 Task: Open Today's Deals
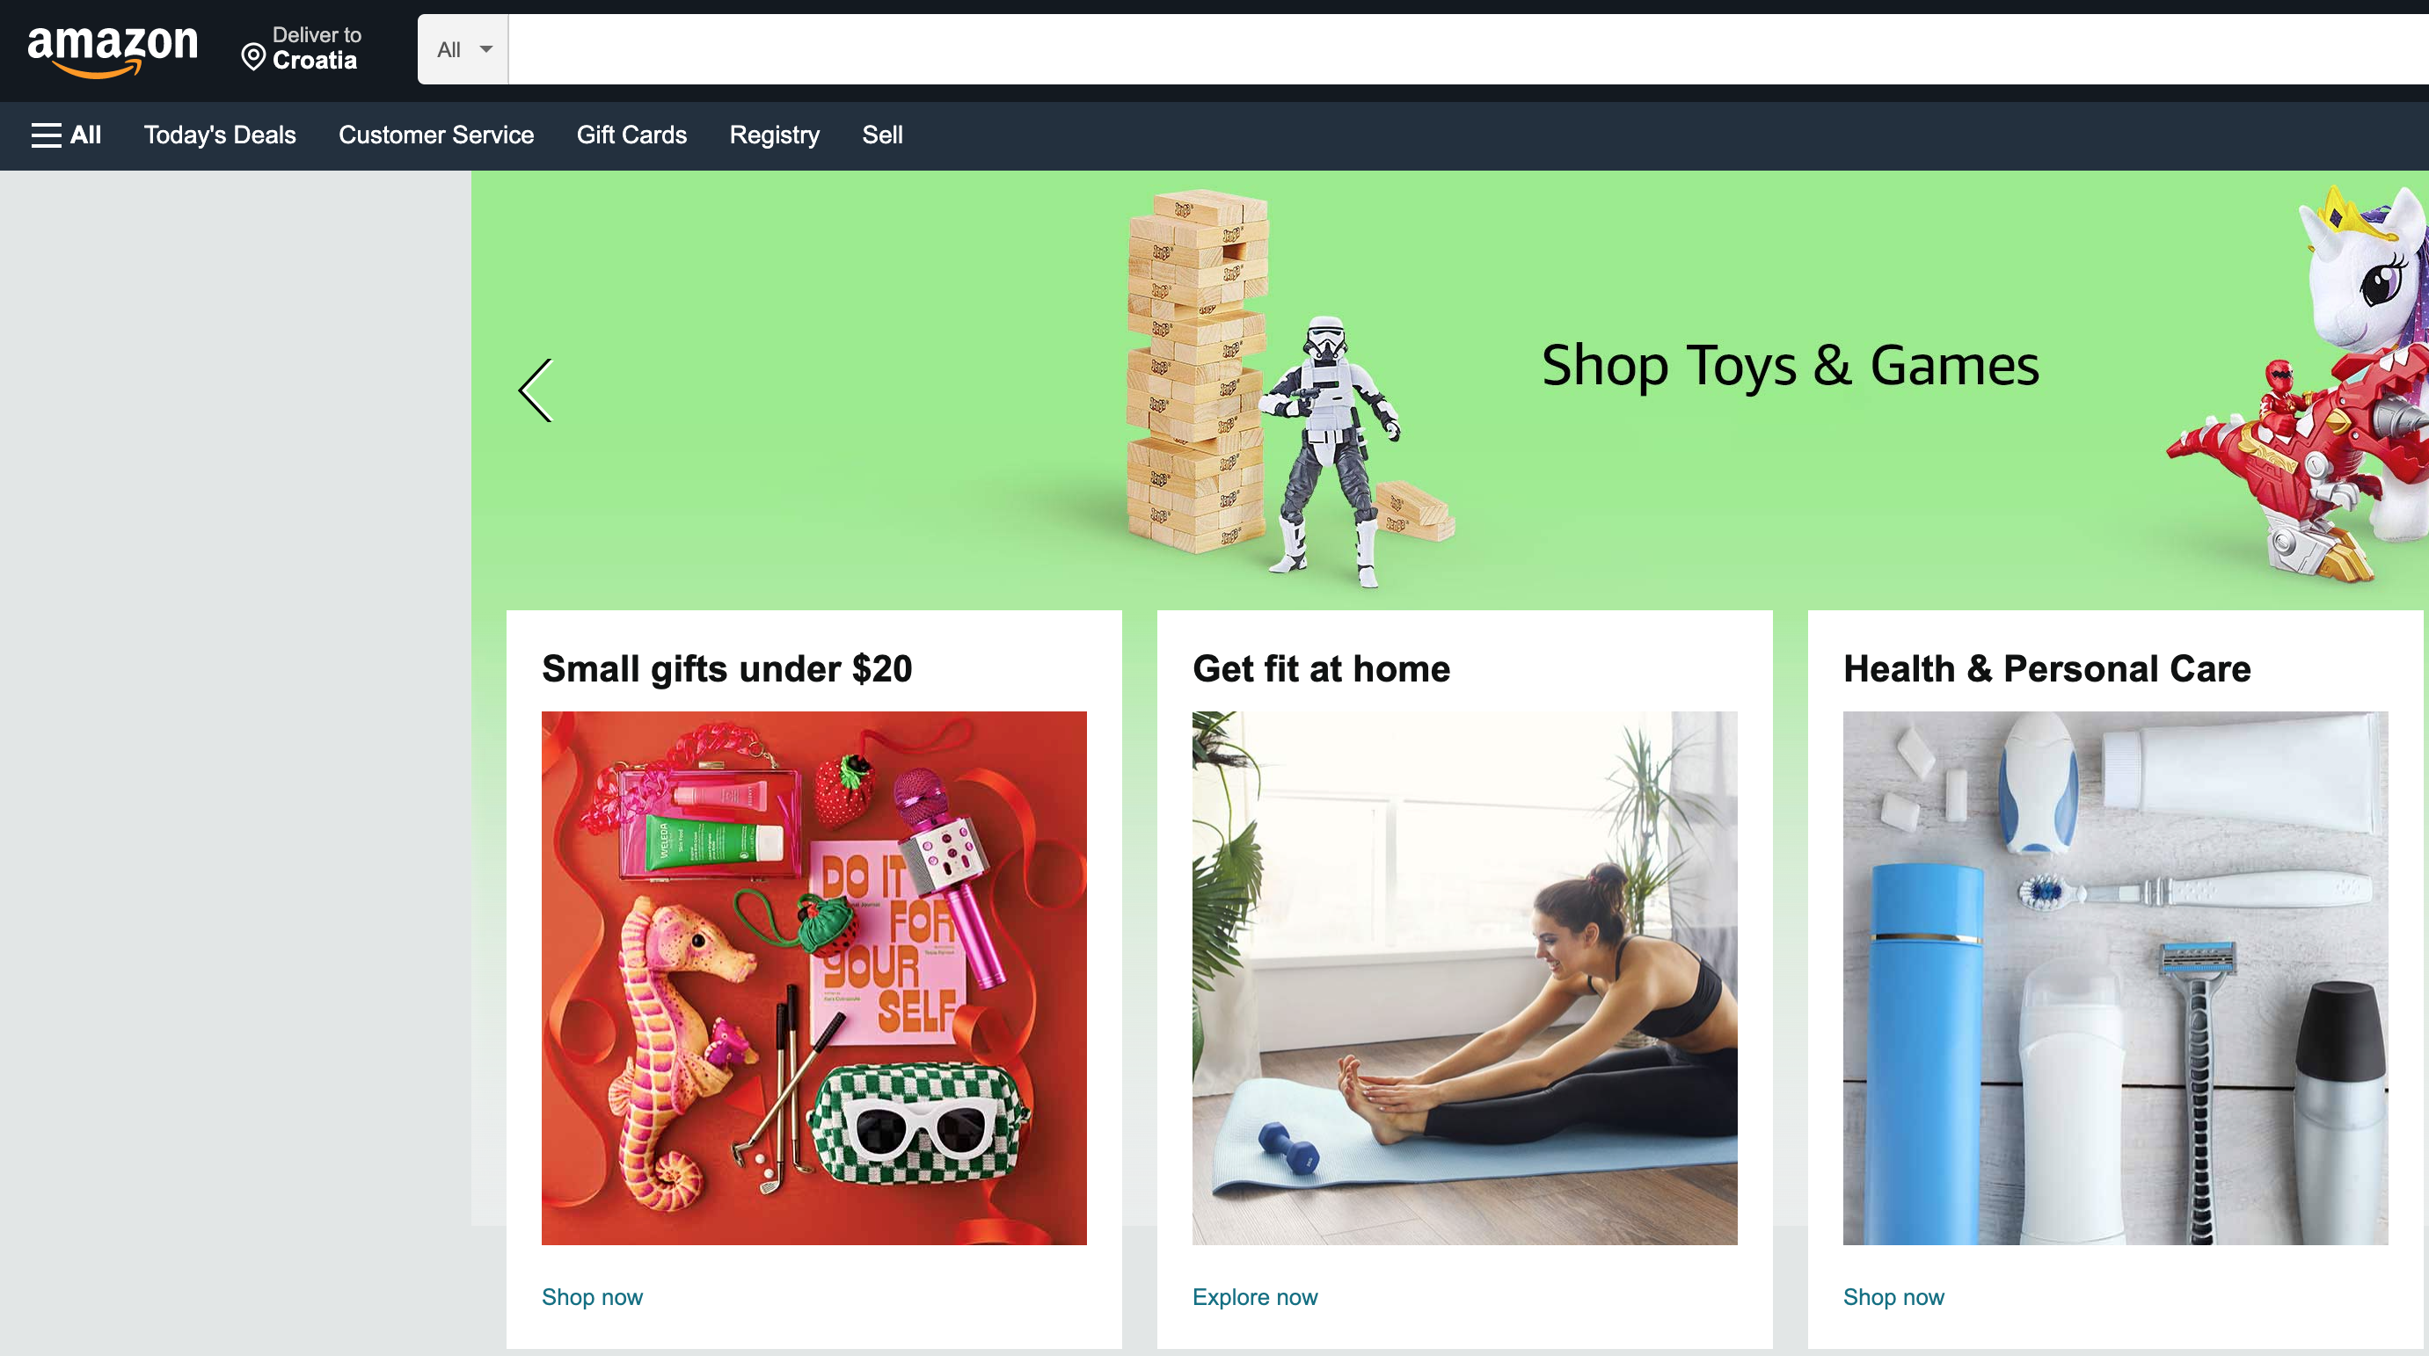click(220, 135)
